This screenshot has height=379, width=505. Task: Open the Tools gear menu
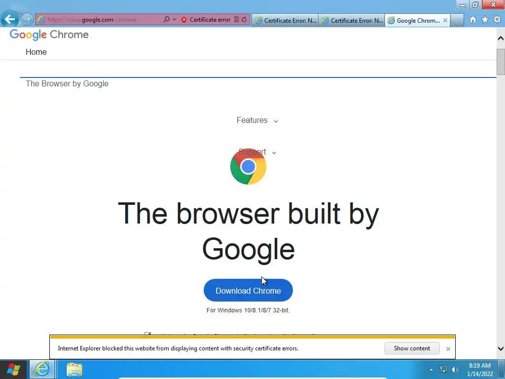click(x=497, y=20)
